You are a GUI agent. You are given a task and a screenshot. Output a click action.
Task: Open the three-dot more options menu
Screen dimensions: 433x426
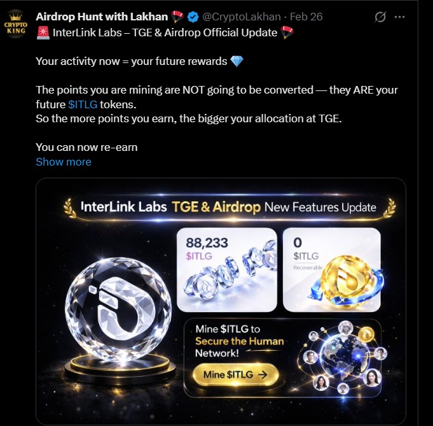click(399, 17)
